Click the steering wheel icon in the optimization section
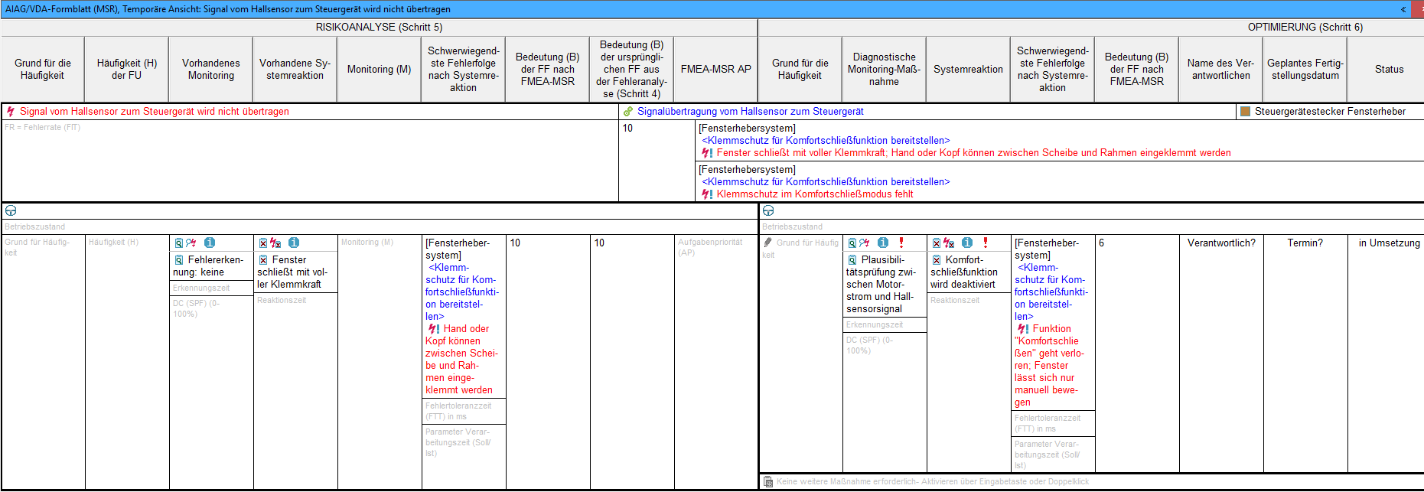Image resolution: width=1424 pixels, height=492 pixels. [768, 210]
